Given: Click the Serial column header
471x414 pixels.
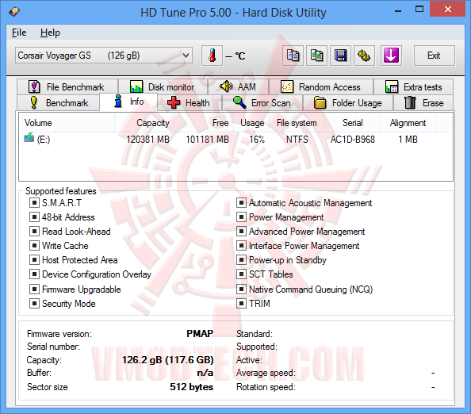Looking at the screenshot, I should point(352,123).
